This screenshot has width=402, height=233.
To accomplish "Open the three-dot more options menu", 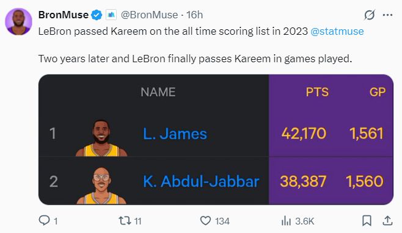I will [x=387, y=15].
